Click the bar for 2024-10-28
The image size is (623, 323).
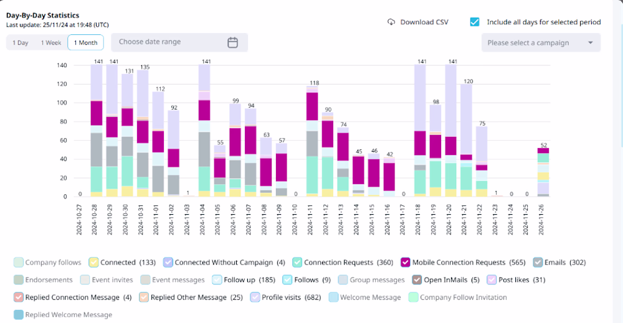97,131
